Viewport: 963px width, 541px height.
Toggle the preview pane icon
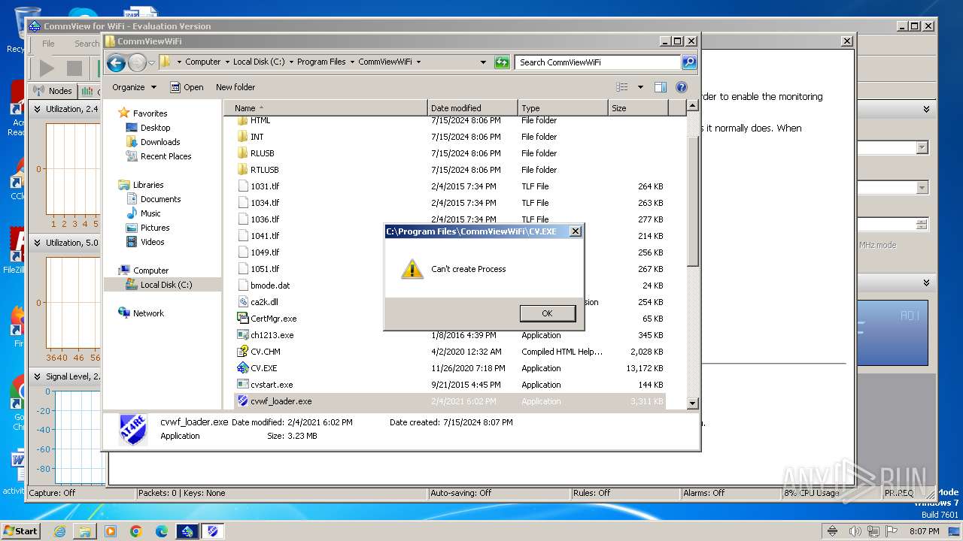661,87
